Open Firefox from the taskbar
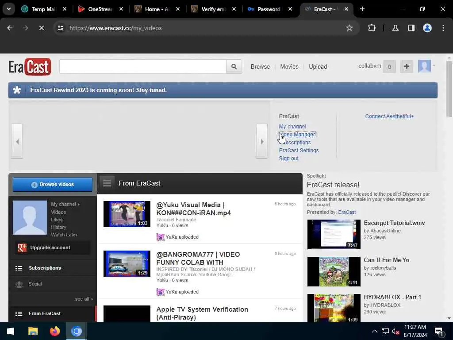 click(54, 331)
